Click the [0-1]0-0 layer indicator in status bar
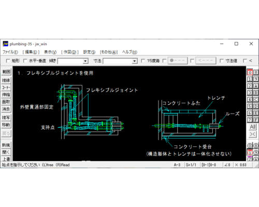 coord(209,165)
